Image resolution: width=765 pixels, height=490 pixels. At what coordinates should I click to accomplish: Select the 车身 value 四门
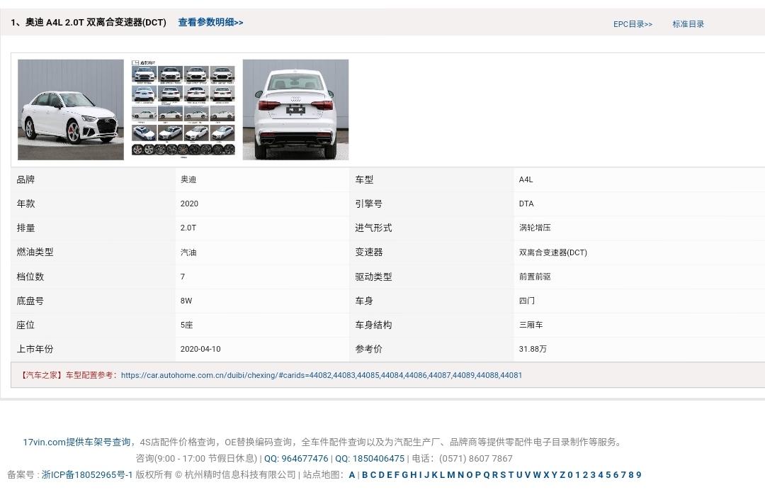526,301
